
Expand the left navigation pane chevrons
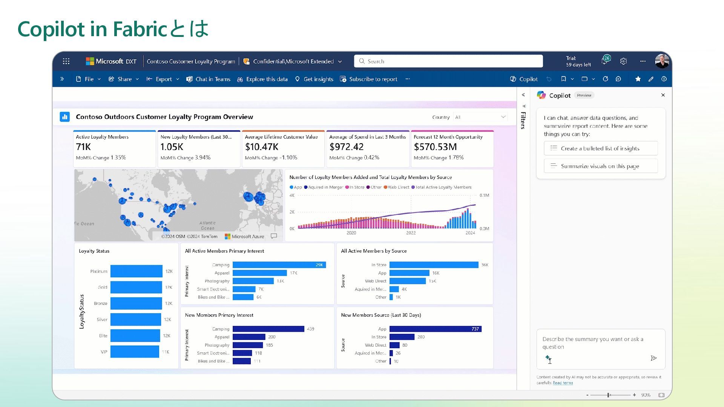click(x=62, y=79)
